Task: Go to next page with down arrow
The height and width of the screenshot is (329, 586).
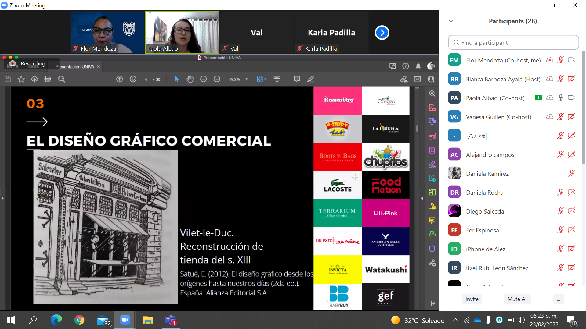Action: pyautogui.click(x=133, y=79)
